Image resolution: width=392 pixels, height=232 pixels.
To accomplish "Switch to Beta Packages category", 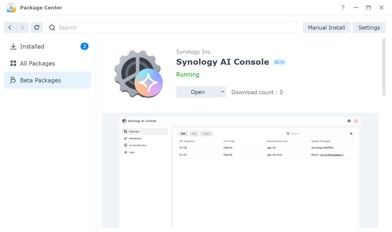I will (x=47, y=80).
